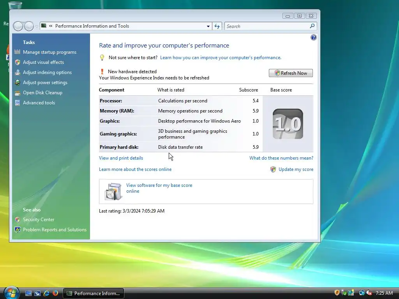This screenshot has width=399, height=299.
Task: Click the 5.4 Processor subscore
Action: [x=256, y=101]
